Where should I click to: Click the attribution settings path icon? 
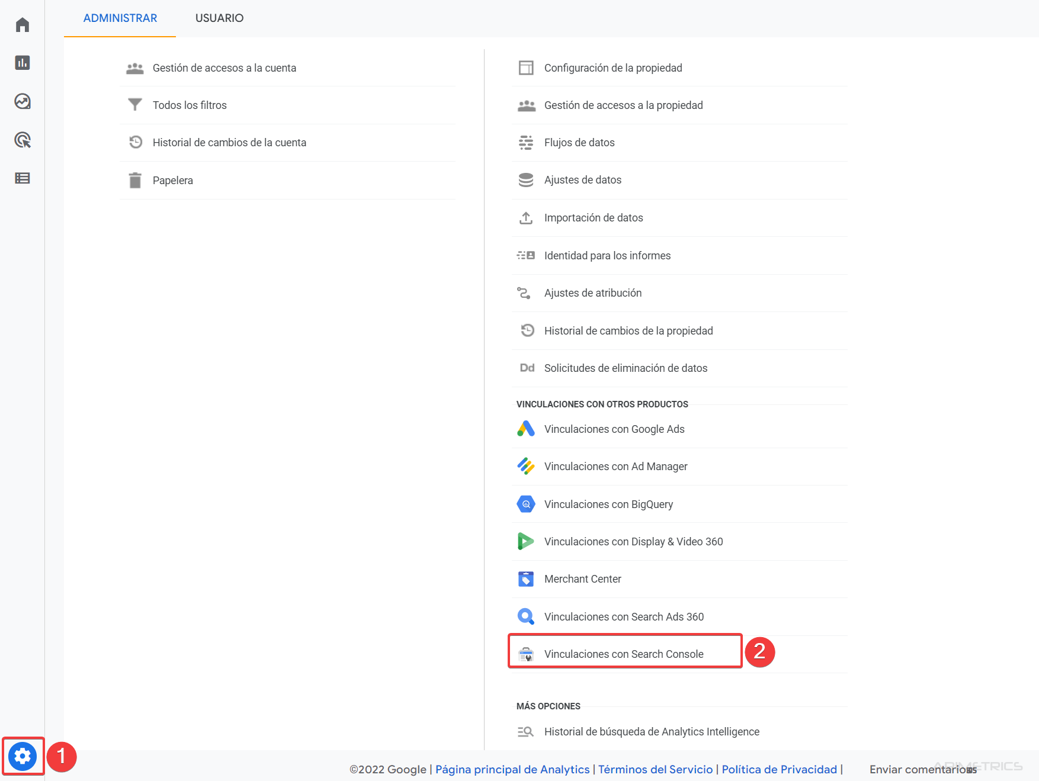[524, 293]
